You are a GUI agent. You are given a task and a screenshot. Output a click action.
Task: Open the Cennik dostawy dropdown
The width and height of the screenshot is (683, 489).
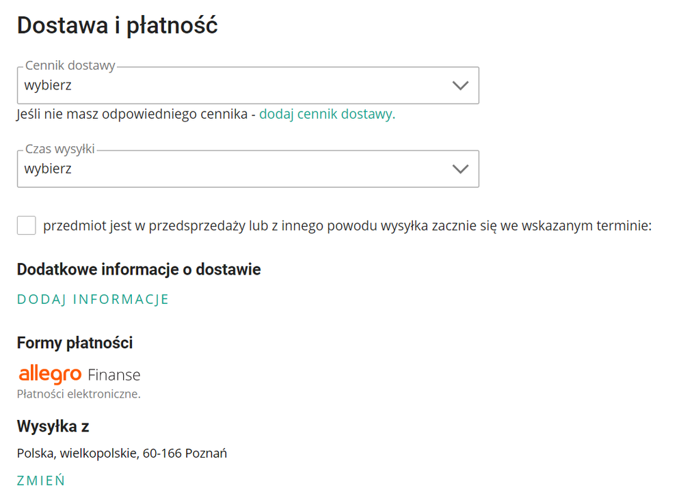point(248,85)
